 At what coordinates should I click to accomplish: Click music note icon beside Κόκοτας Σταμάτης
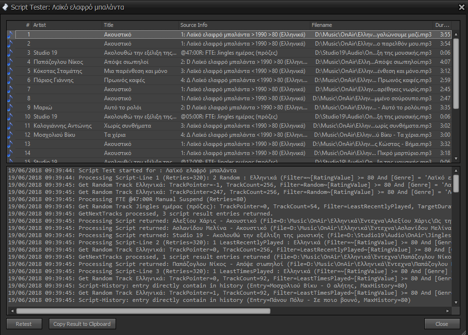(10, 71)
